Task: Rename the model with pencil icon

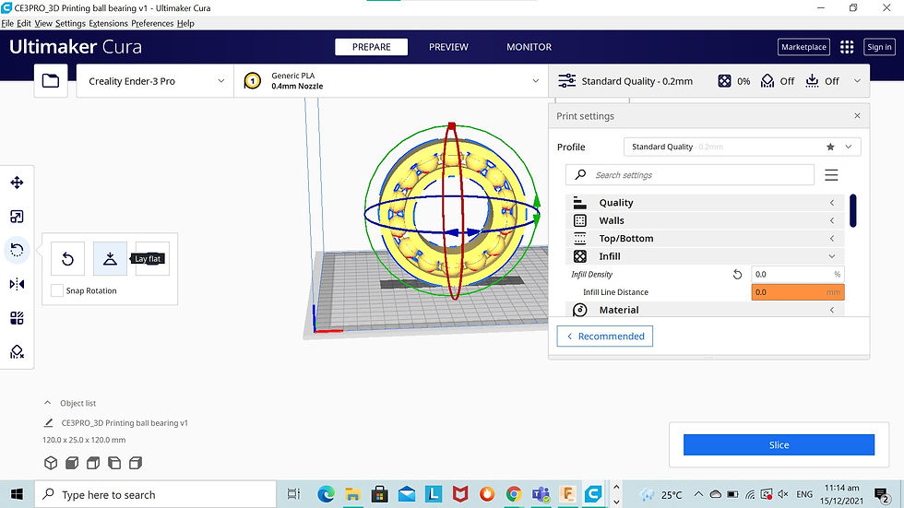Action: 48,423
